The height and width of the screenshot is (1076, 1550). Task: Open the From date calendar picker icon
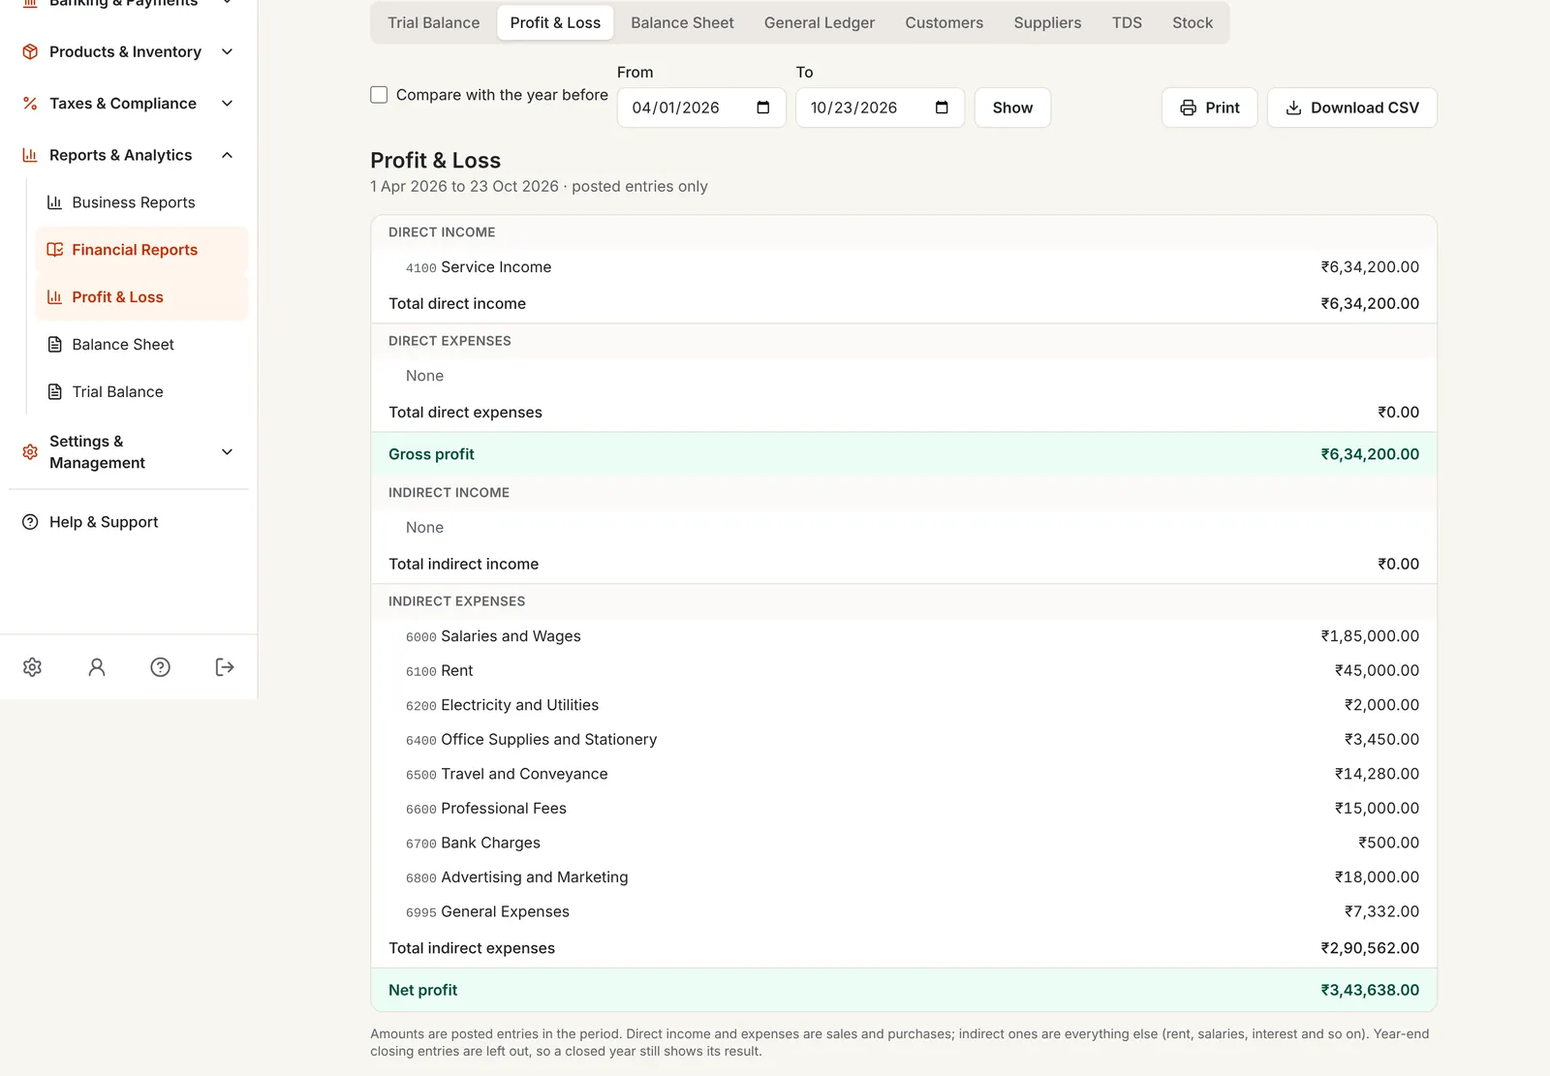[763, 108]
